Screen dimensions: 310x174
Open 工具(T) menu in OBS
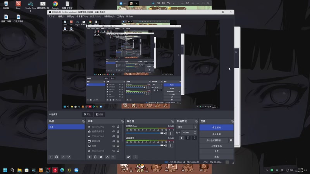tap(121, 17)
